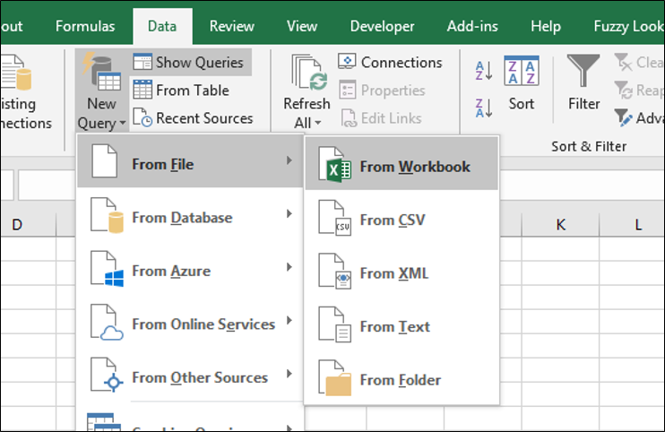
Task: Select column K header
Action: (561, 224)
